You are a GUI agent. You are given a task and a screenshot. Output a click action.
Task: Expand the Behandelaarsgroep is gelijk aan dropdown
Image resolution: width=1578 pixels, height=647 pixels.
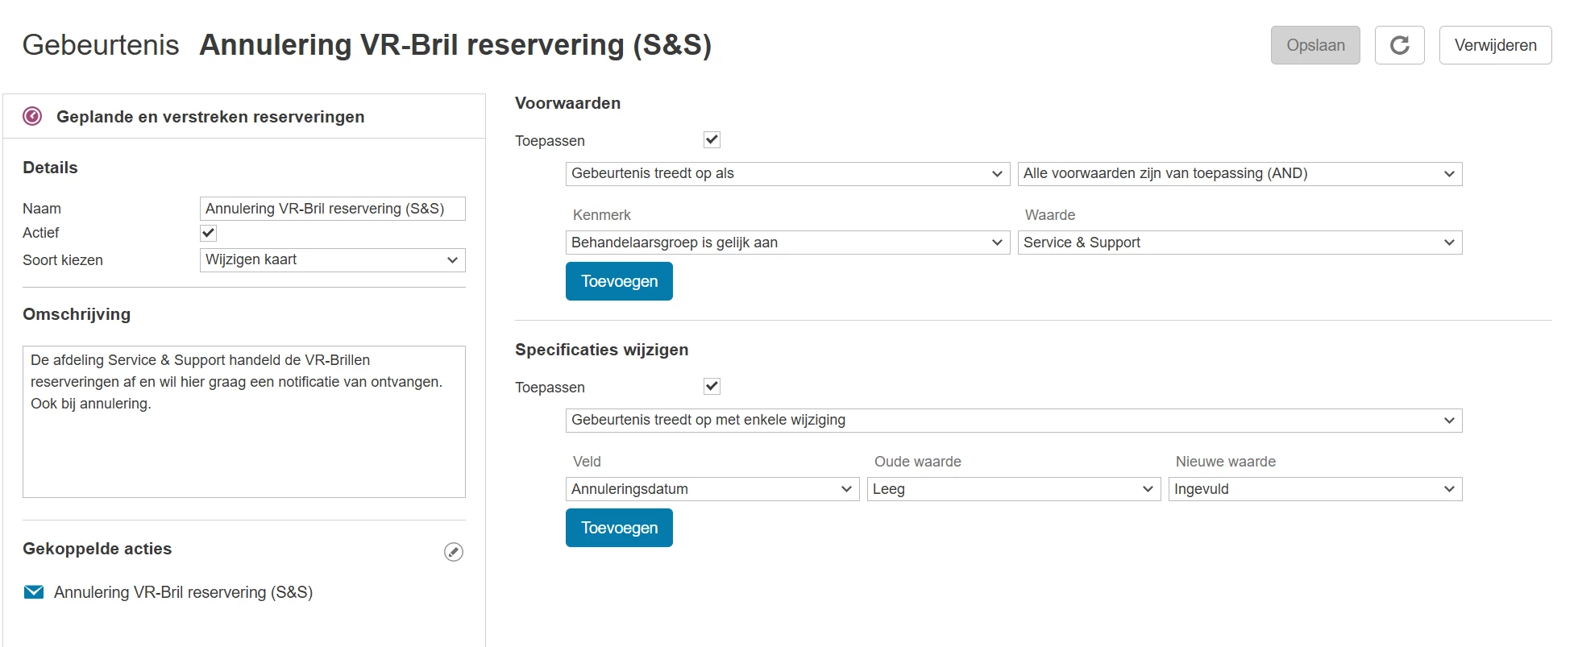(787, 243)
